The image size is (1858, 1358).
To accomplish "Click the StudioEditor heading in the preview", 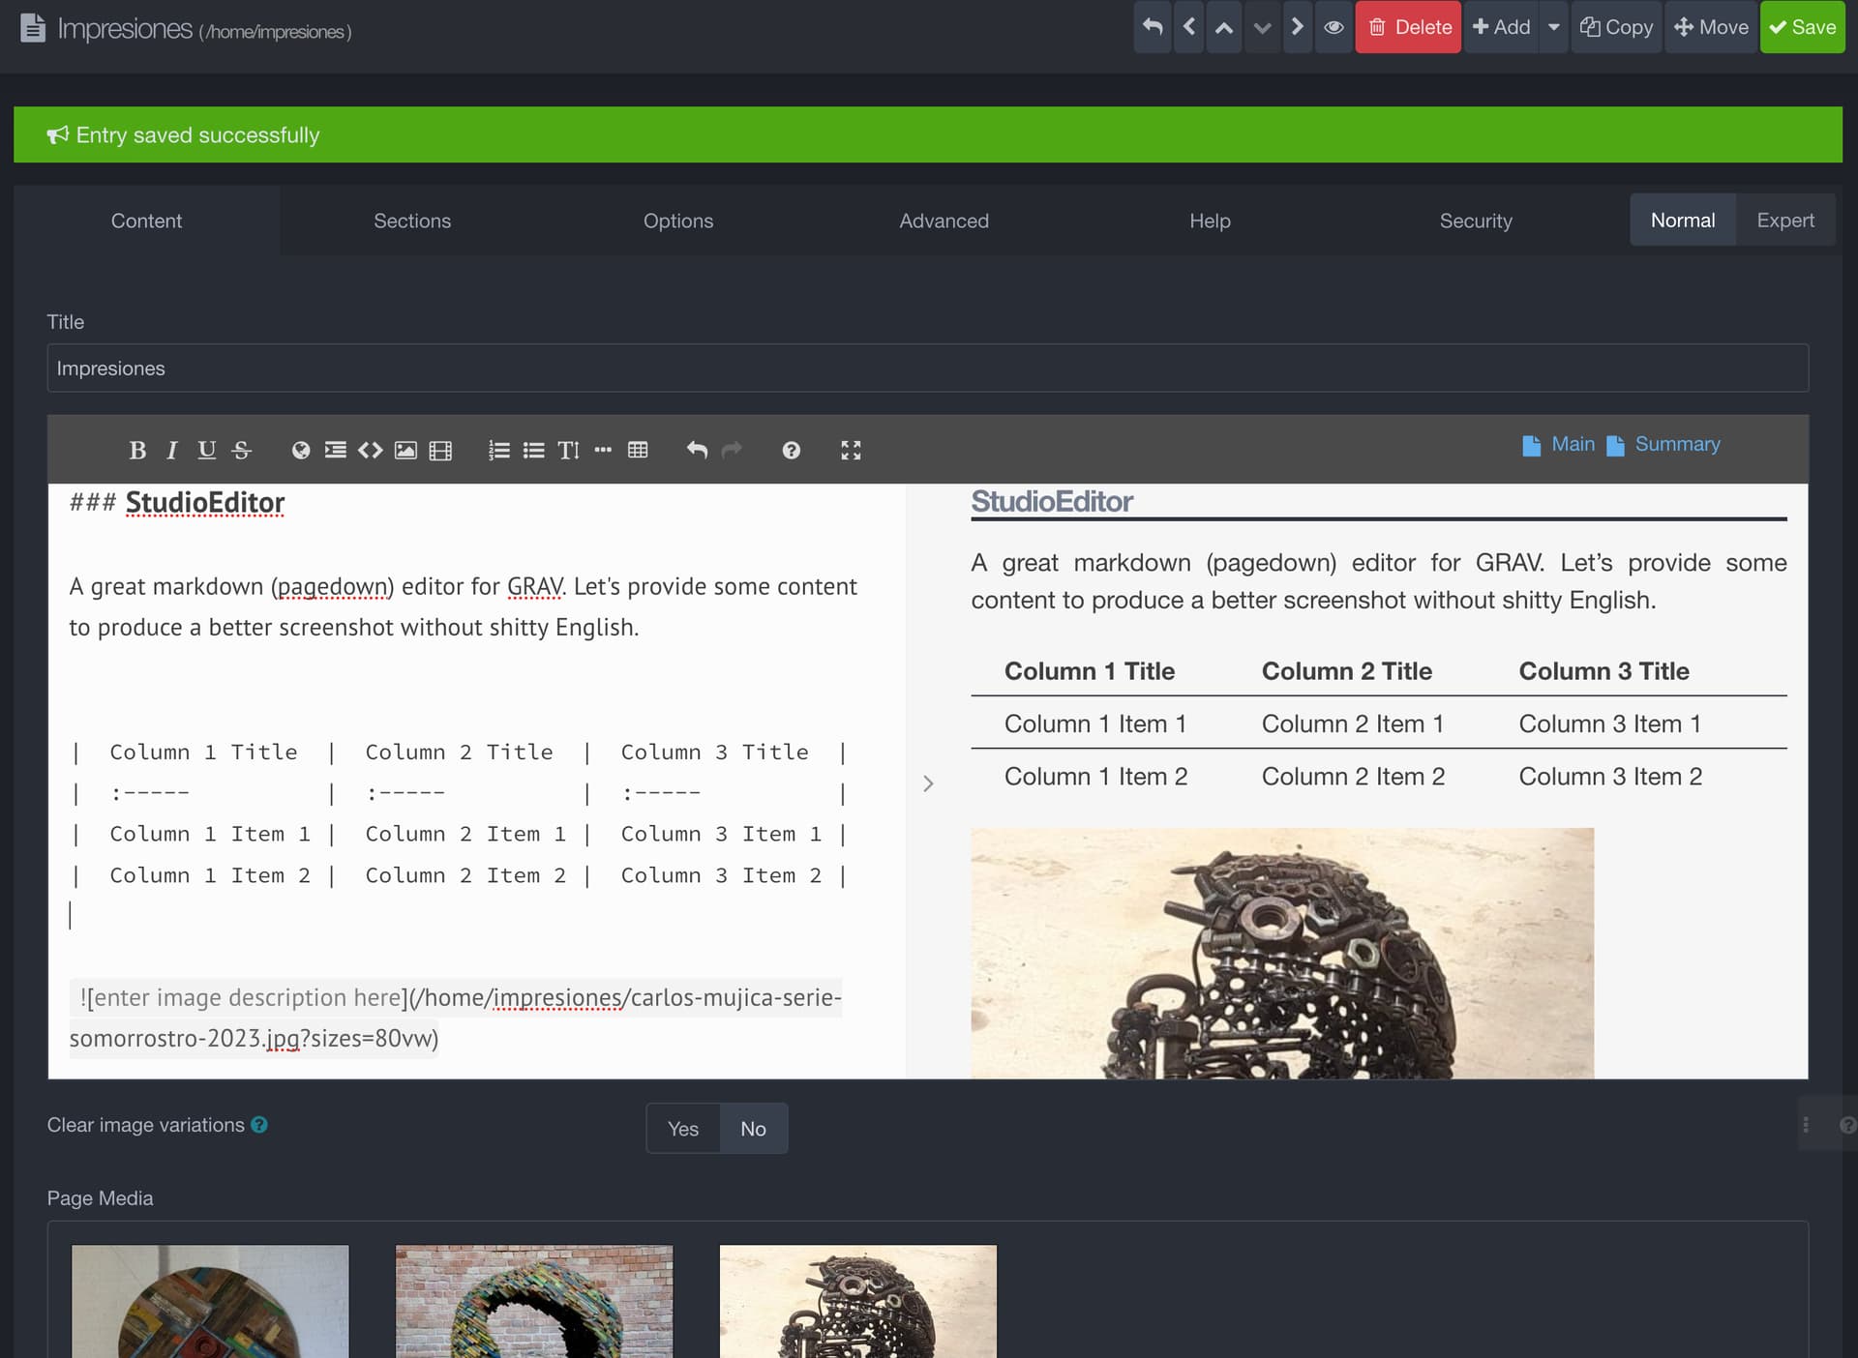I will [x=1052, y=501].
